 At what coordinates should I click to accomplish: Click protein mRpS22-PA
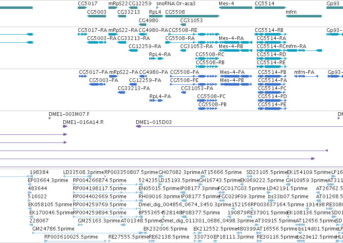click(113, 76)
